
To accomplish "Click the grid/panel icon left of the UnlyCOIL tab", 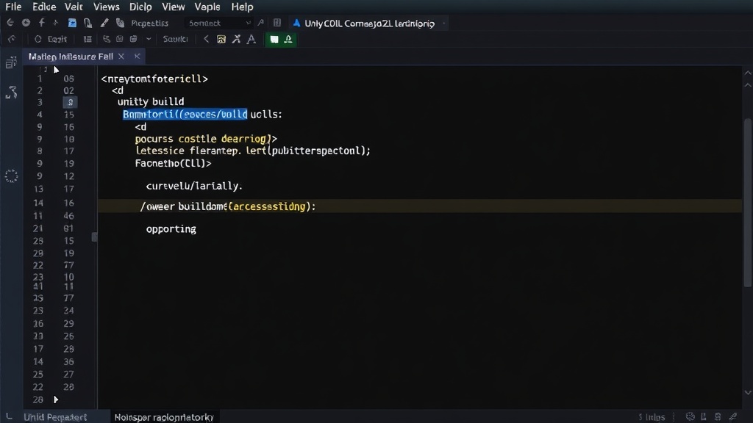I will click(x=277, y=23).
